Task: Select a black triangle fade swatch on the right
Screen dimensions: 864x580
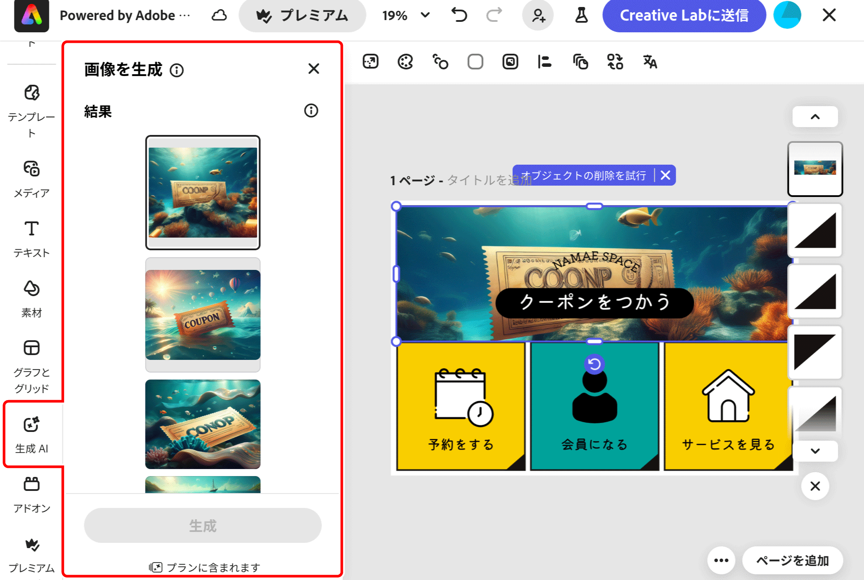Action: click(x=814, y=230)
